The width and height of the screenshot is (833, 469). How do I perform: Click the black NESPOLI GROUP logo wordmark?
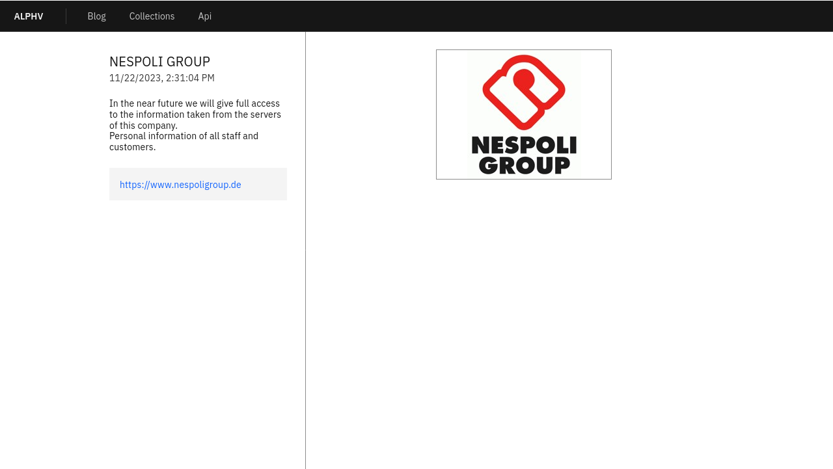click(524, 155)
